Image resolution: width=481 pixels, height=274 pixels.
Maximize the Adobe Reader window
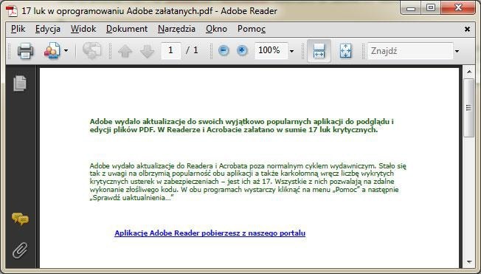coord(431,8)
